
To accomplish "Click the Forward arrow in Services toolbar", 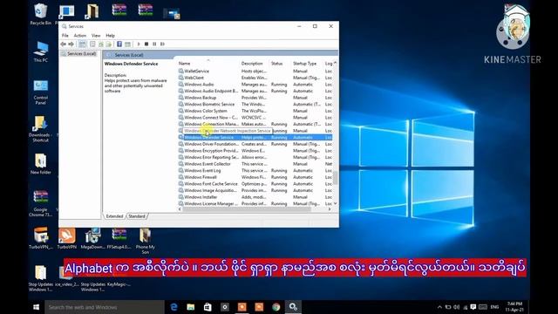I will point(71,44).
